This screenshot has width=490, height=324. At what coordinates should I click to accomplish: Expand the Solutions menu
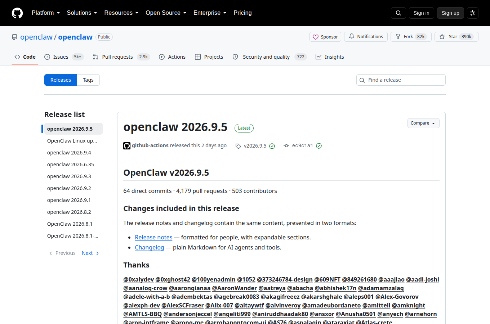(82, 13)
